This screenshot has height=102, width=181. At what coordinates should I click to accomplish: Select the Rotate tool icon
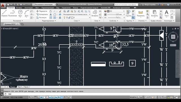51,11
